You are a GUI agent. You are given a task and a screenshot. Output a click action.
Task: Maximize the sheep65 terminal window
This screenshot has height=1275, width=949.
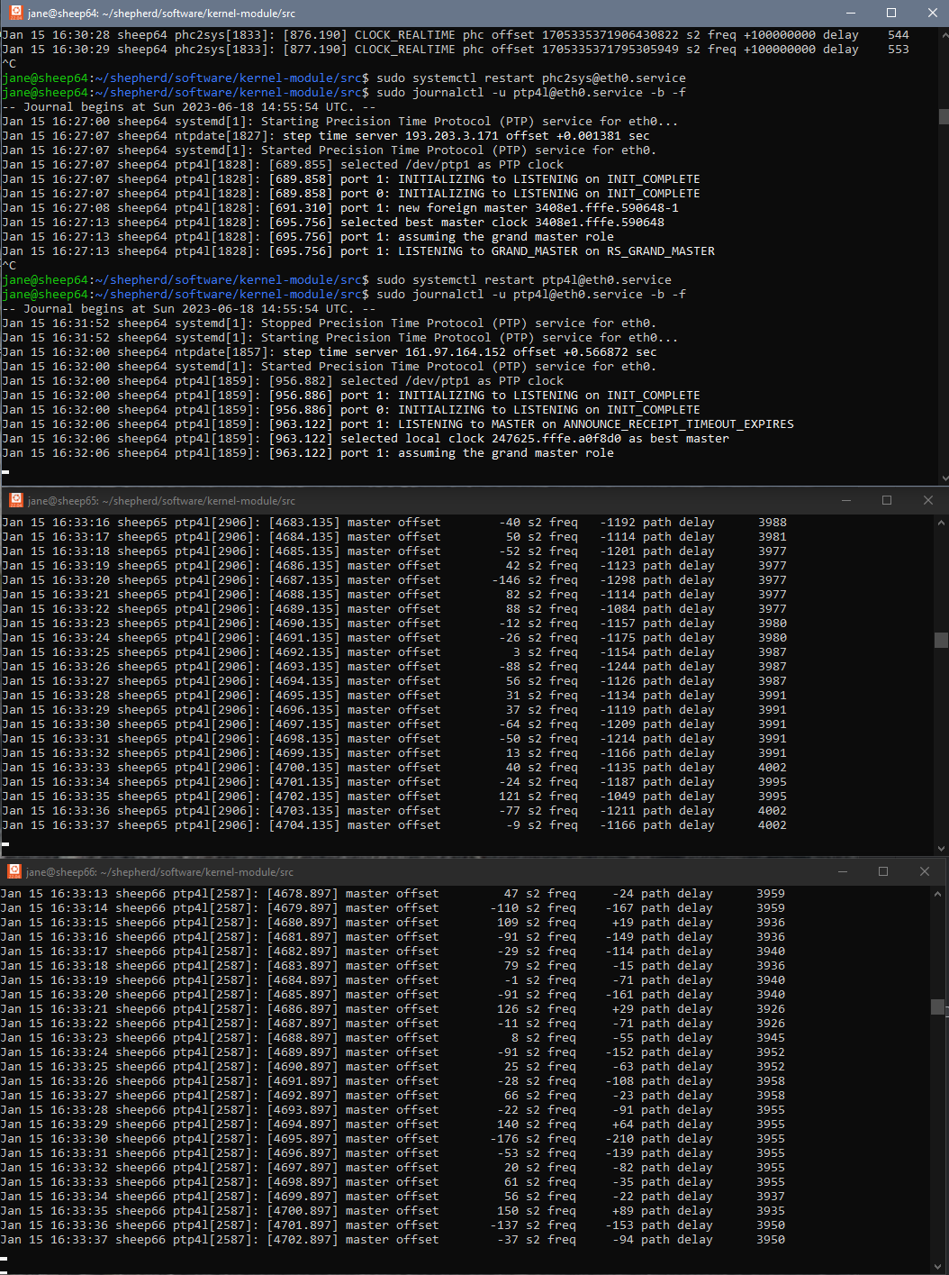(x=887, y=500)
